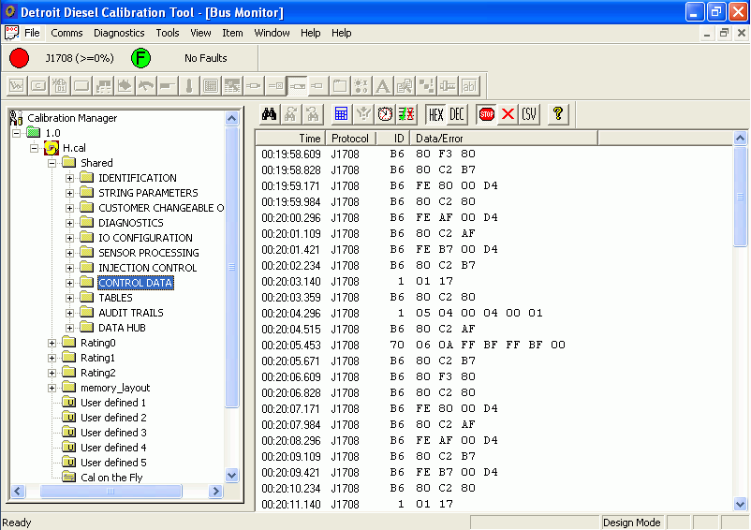Select User defined 3 item

tap(113, 433)
